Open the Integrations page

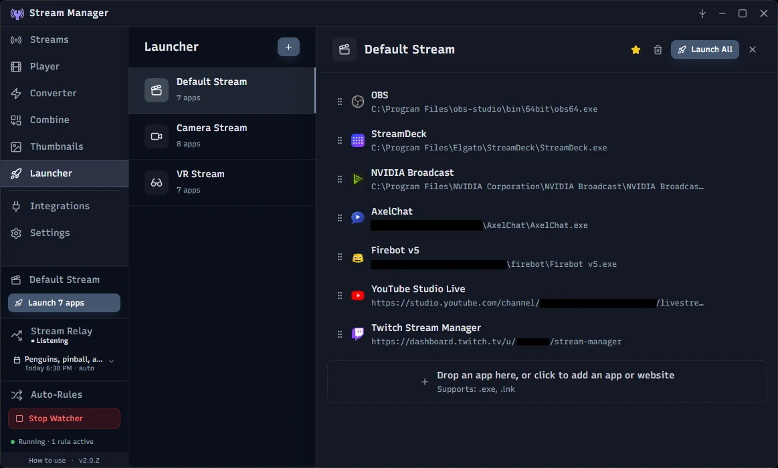(64, 206)
